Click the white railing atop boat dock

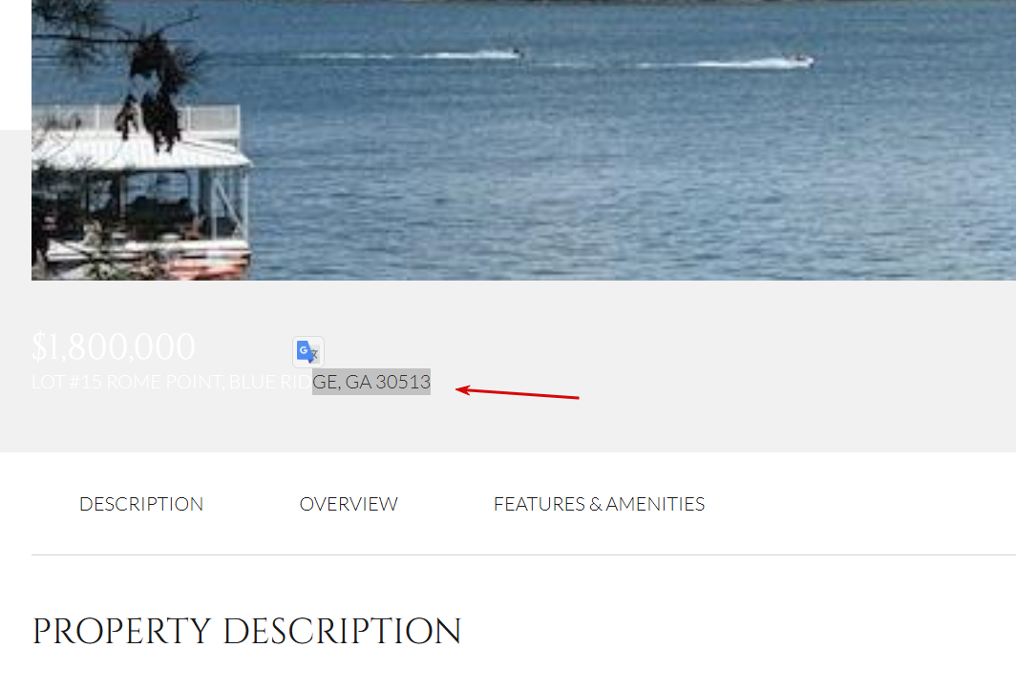coord(136,118)
